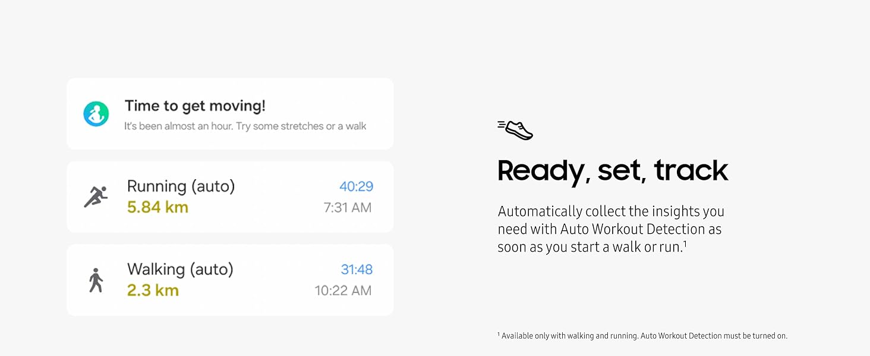Click the 7:31 AM run timestamp

(x=347, y=208)
